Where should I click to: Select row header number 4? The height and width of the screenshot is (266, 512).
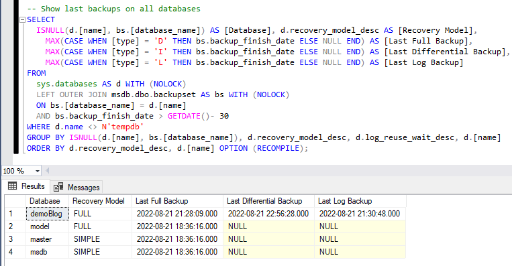(x=15, y=252)
